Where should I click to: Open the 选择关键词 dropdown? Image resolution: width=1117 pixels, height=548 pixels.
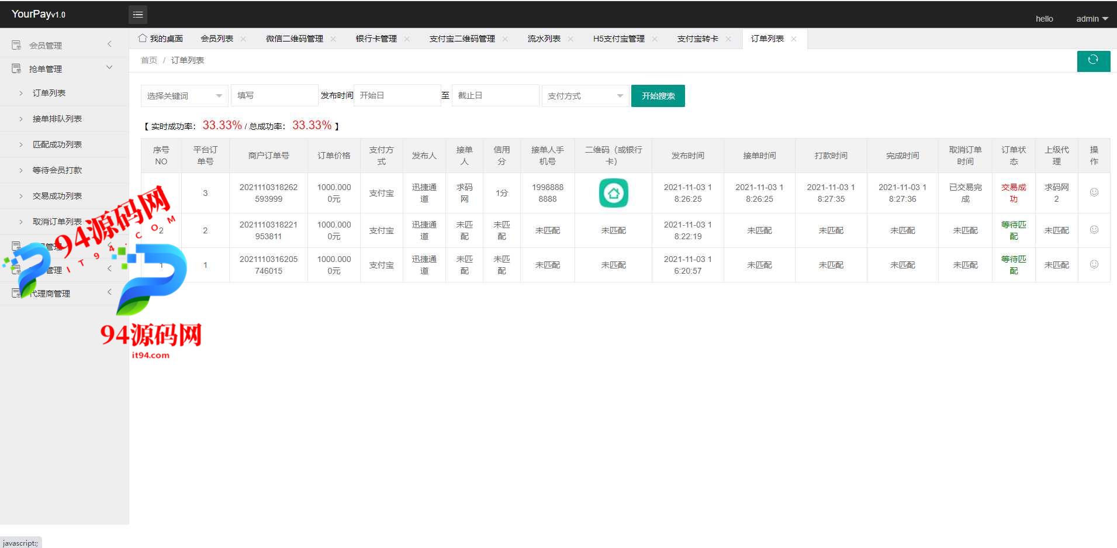pyautogui.click(x=184, y=95)
